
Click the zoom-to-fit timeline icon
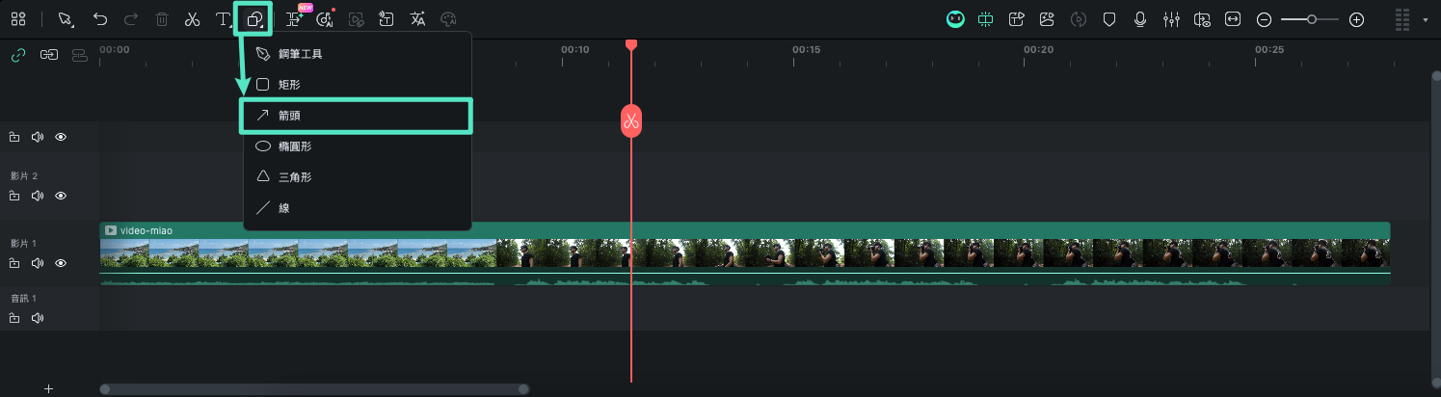click(x=1233, y=19)
